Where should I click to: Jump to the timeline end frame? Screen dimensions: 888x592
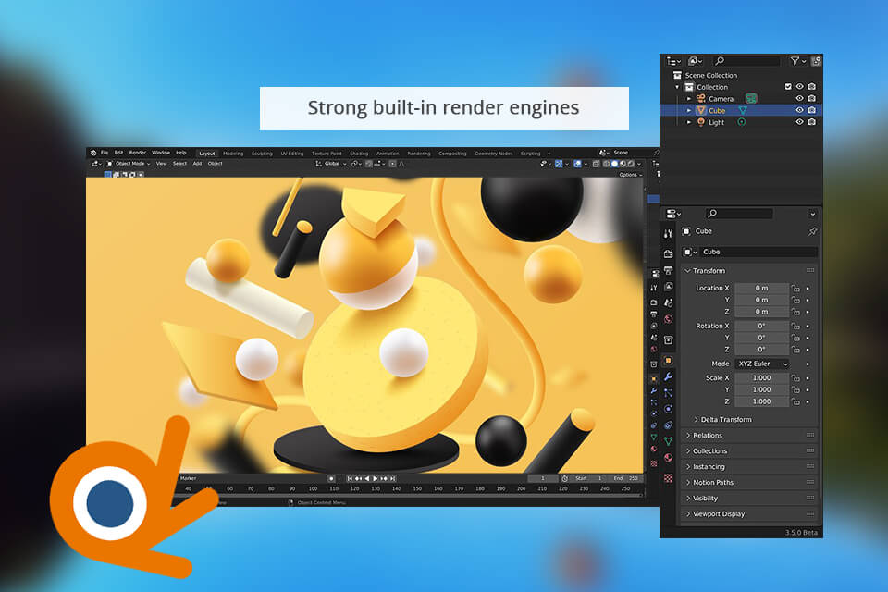pos(392,479)
